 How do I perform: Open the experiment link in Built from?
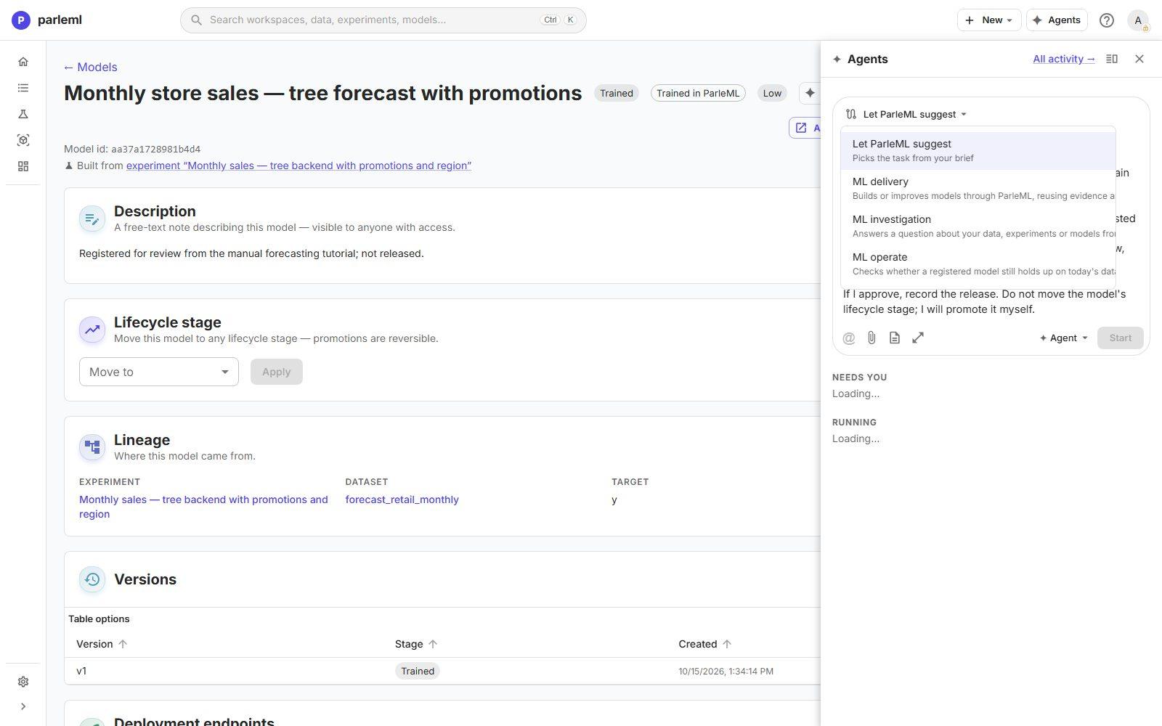point(298,166)
